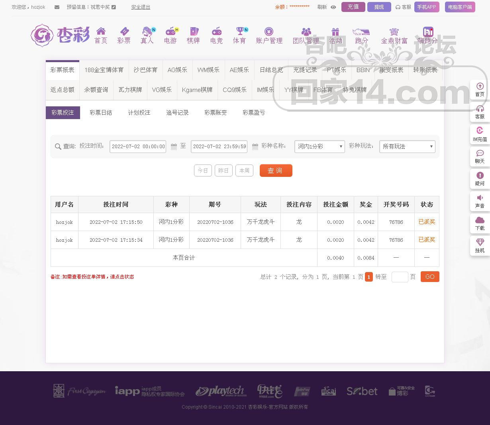Switch to CQ9娱乐 tab
This screenshot has height=425, width=490.
[235, 90]
